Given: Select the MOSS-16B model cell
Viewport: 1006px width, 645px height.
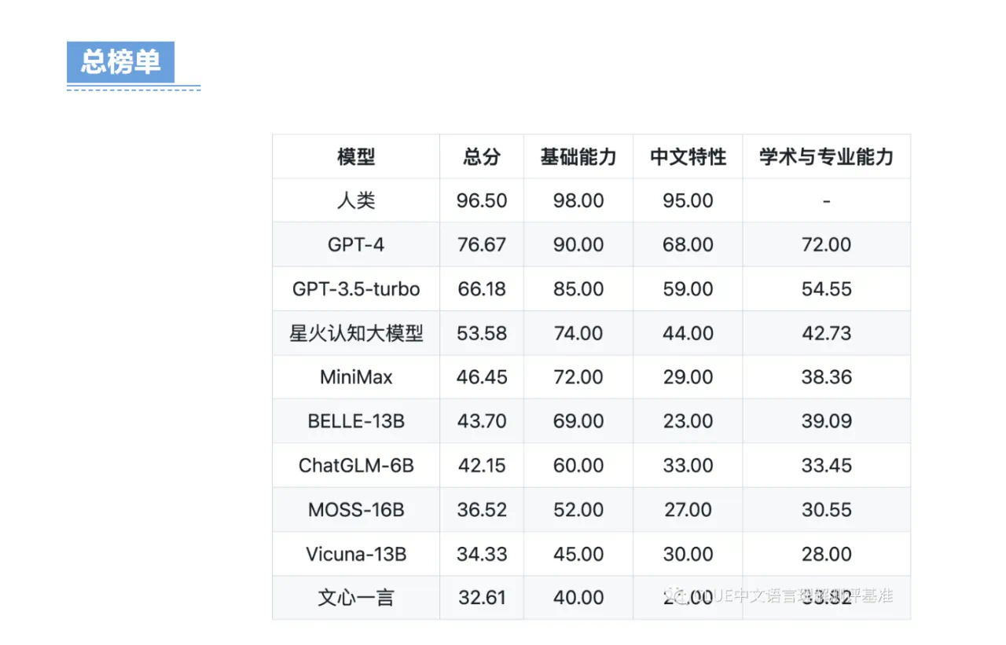Looking at the screenshot, I should click(356, 509).
